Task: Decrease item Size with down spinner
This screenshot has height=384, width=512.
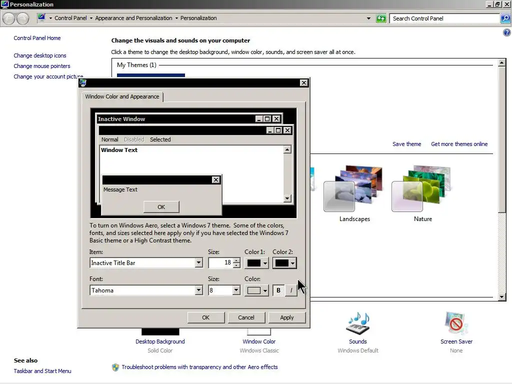Action: [x=236, y=265]
